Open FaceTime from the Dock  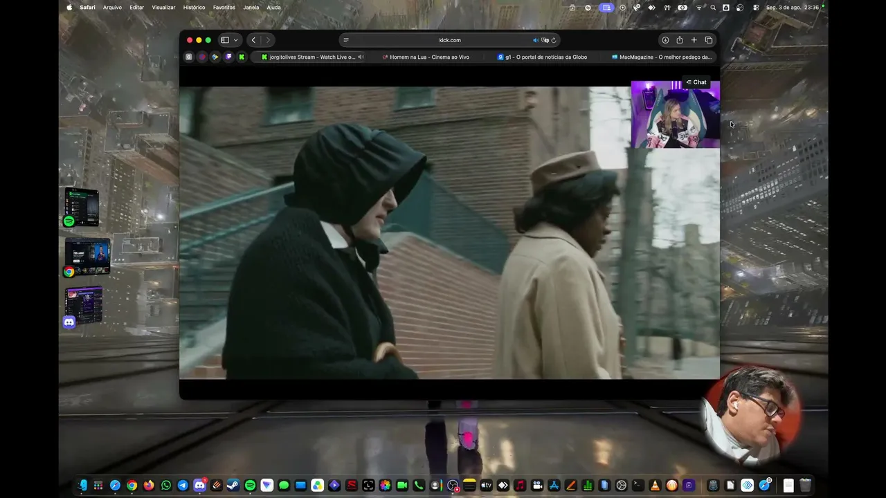pyautogui.click(x=402, y=486)
